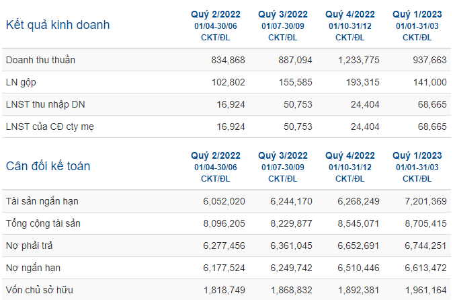Screen dimensions: 455x300
Task: Click the 'Tài sản ngắn hạn' row label
Action: pos(42,201)
